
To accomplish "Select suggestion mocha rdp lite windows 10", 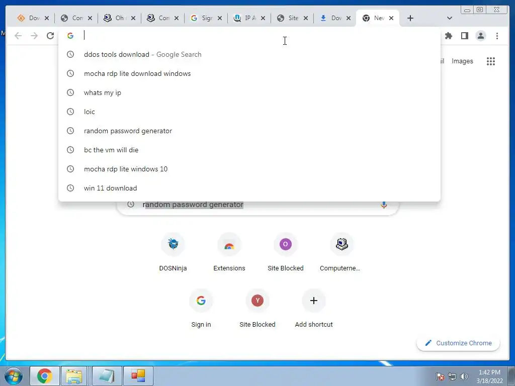I will pyautogui.click(x=249, y=169).
